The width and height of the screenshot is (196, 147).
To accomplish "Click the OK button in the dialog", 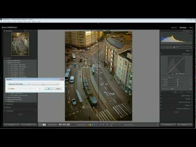I will 49,89.
